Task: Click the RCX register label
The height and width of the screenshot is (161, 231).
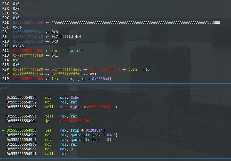Action: click(5, 13)
